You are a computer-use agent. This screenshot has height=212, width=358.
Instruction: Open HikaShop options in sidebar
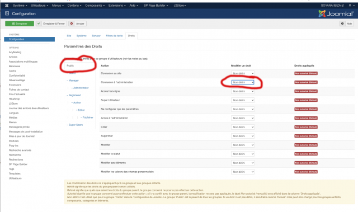(15, 99)
